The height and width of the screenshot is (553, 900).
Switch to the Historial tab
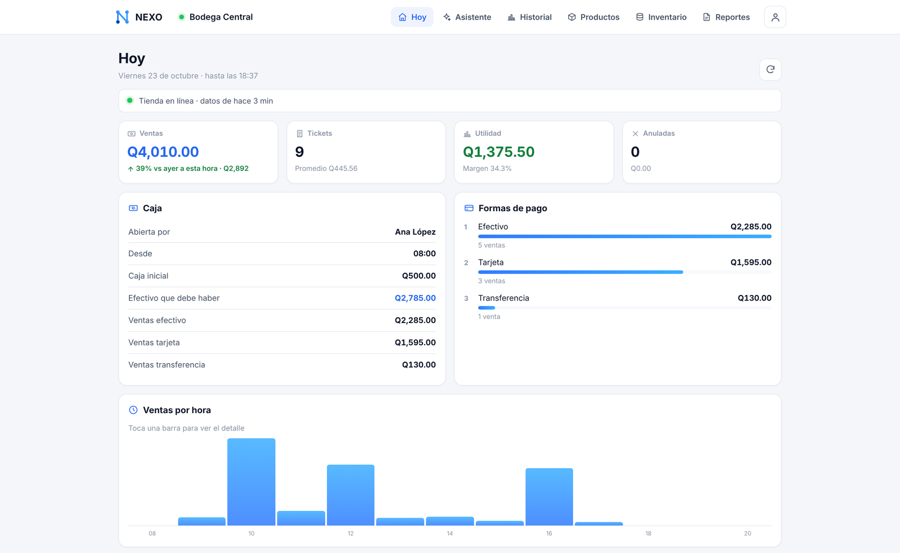pos(529,17)
